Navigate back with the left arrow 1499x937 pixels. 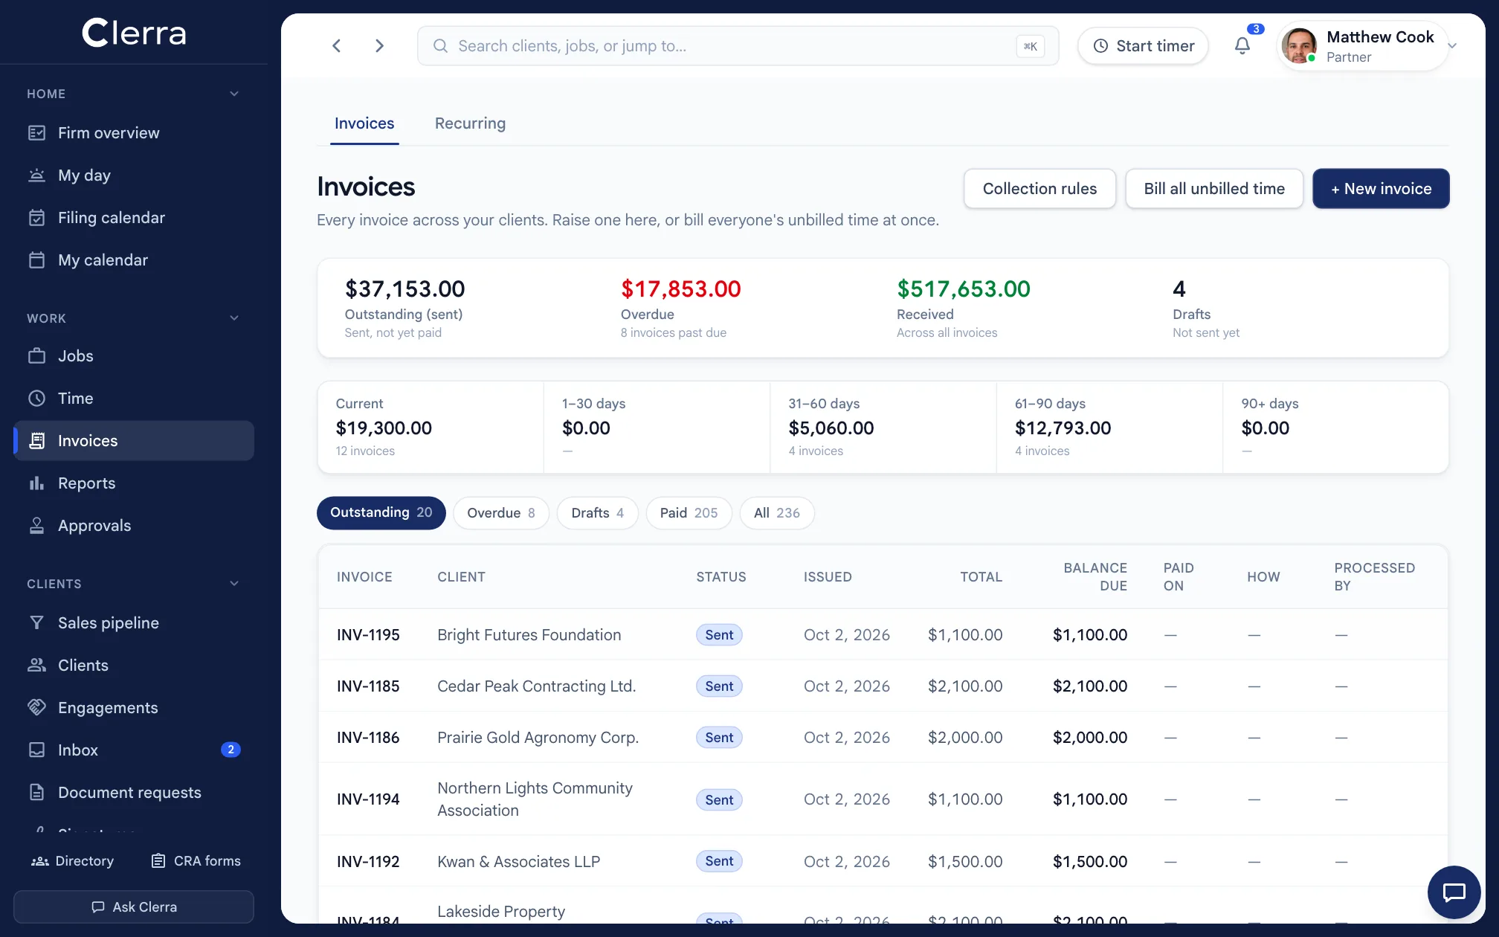(337, 46)
